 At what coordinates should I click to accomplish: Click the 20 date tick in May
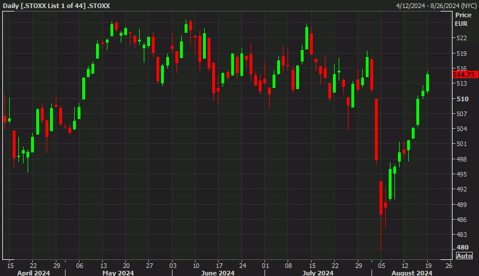coord(126,266)
